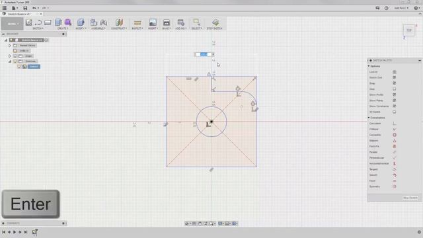Click the Save icon

25,8
